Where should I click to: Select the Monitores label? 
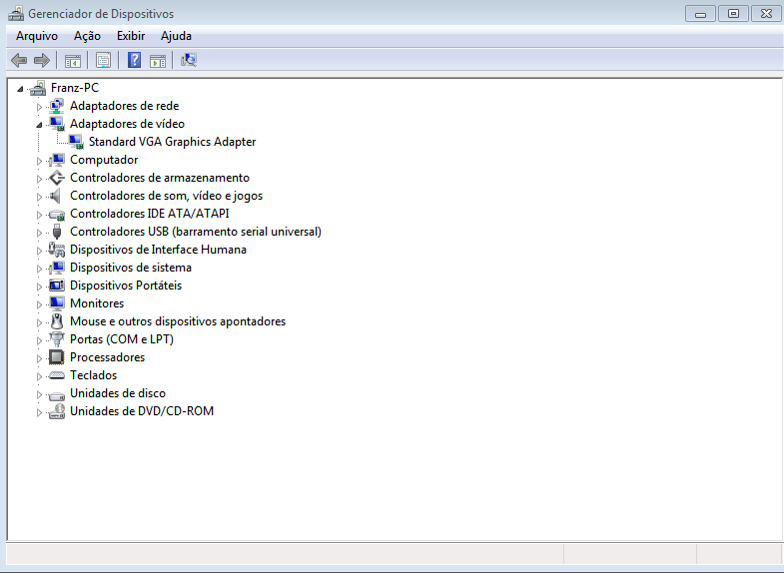97,303
